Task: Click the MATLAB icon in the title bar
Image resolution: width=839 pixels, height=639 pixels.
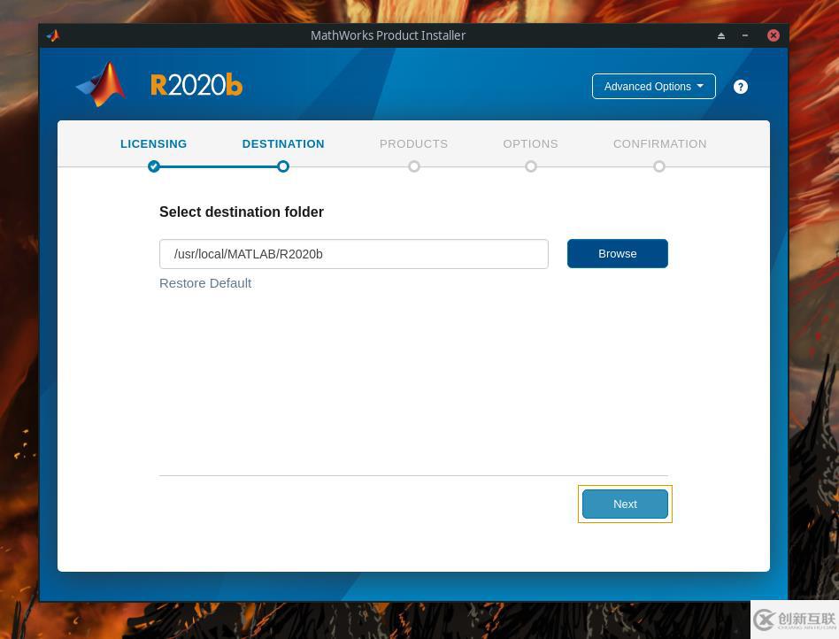Action: [x=53, y=35]
